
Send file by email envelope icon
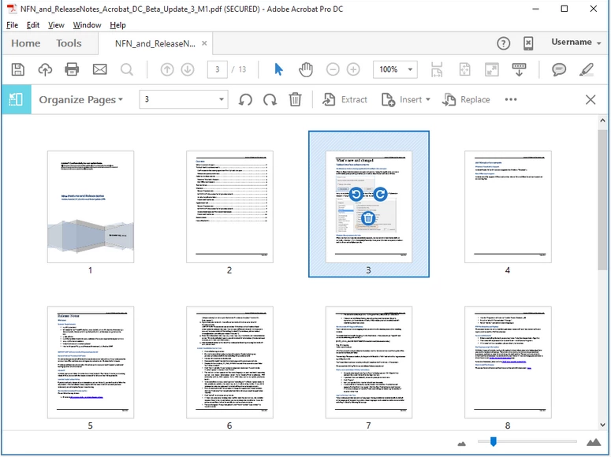100,69
